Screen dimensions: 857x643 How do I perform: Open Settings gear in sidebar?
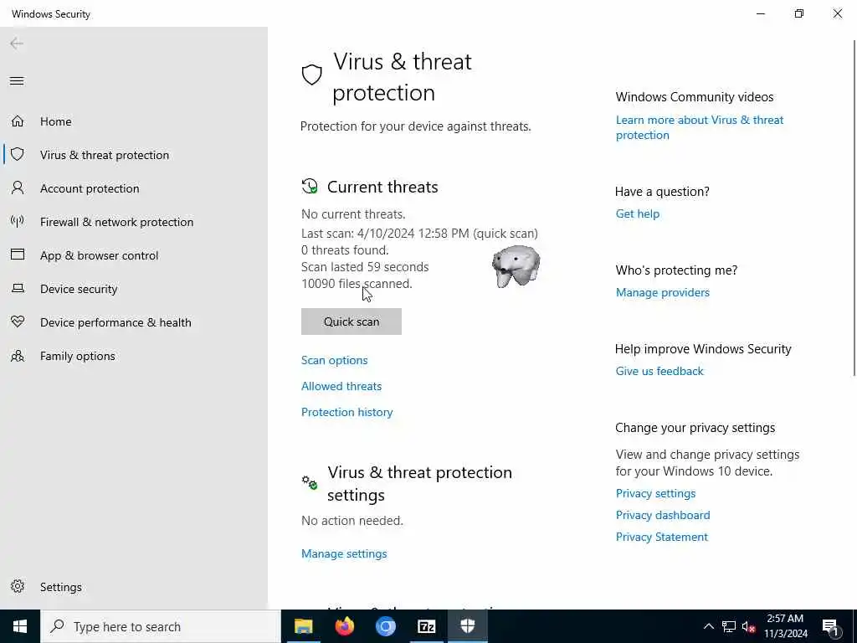(x=17, y=587)
